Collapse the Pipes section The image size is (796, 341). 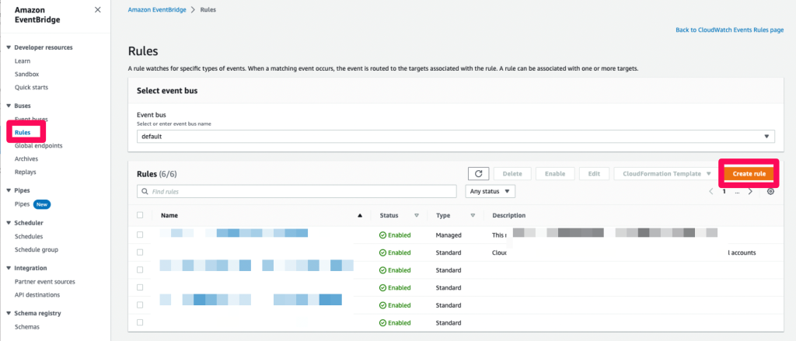point(9,190)
